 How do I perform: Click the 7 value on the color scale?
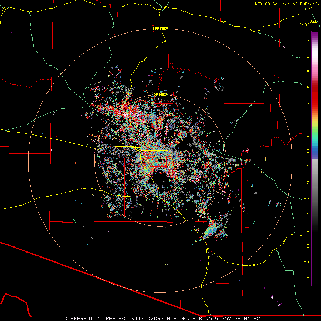308,40
